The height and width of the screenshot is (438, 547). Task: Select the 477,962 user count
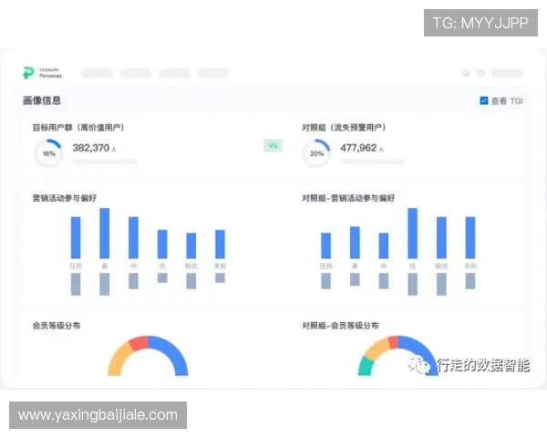coord(358,148)
